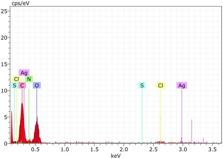
Task: Click the S label near 2.3 keV
Action: (142, 85)
